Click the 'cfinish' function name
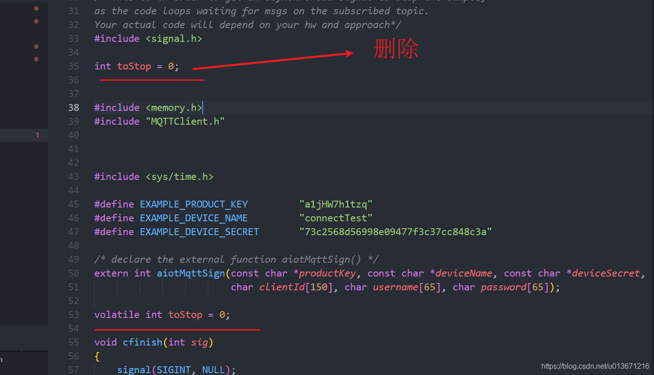The width and height of the screenshot is (654, 375). (x=142, y=342)
